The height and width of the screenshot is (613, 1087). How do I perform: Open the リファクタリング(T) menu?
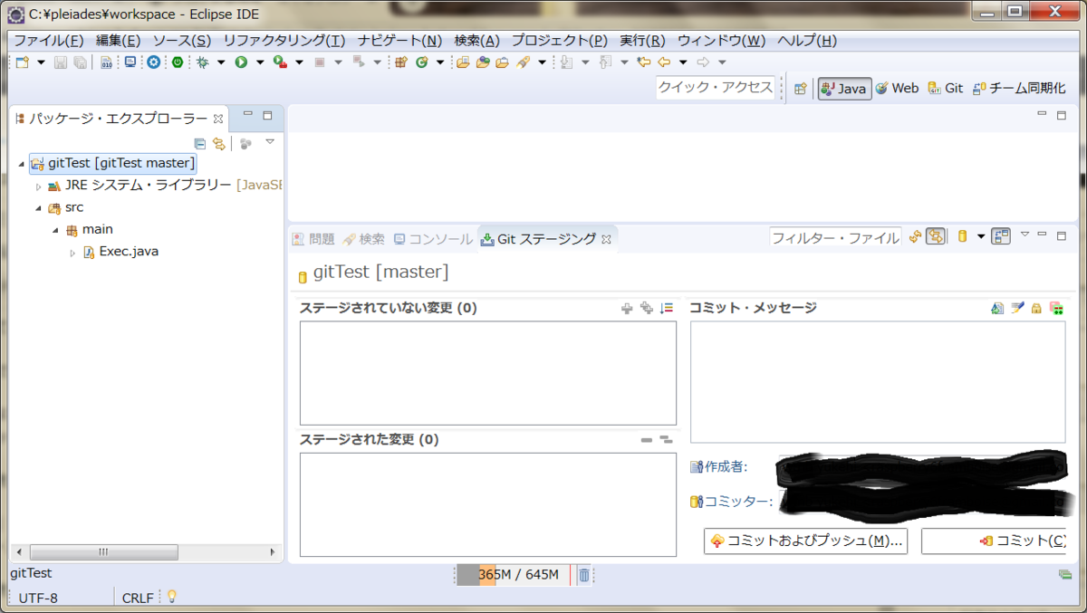tap(284, 41)
